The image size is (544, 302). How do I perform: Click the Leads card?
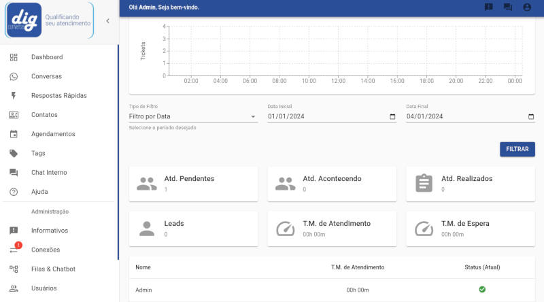[x=193, y=229]
